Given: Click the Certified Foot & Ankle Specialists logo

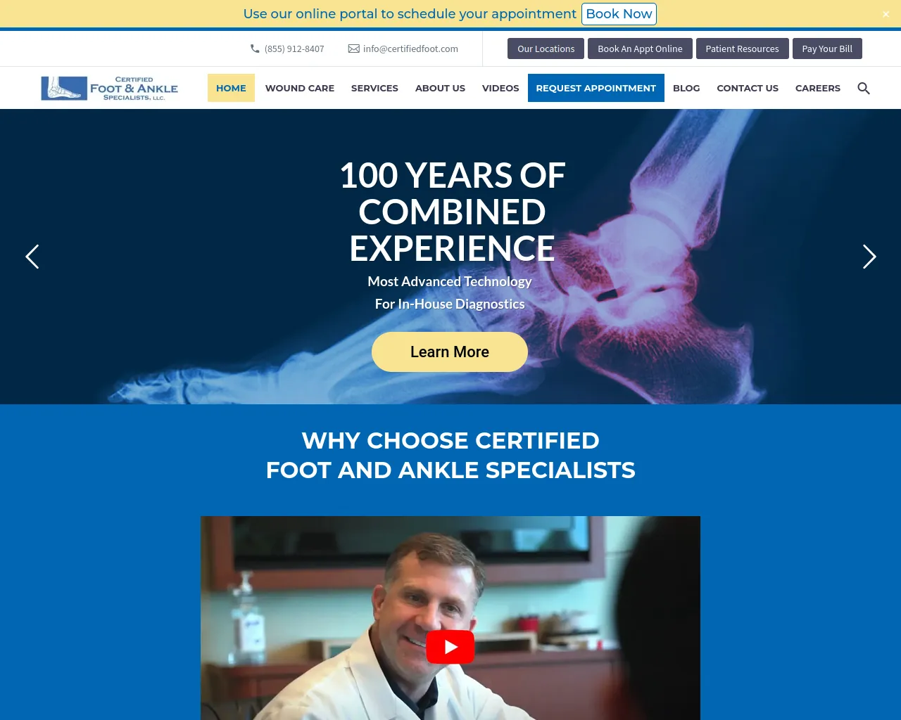Looking at the screenshot, I should [109, 88].
